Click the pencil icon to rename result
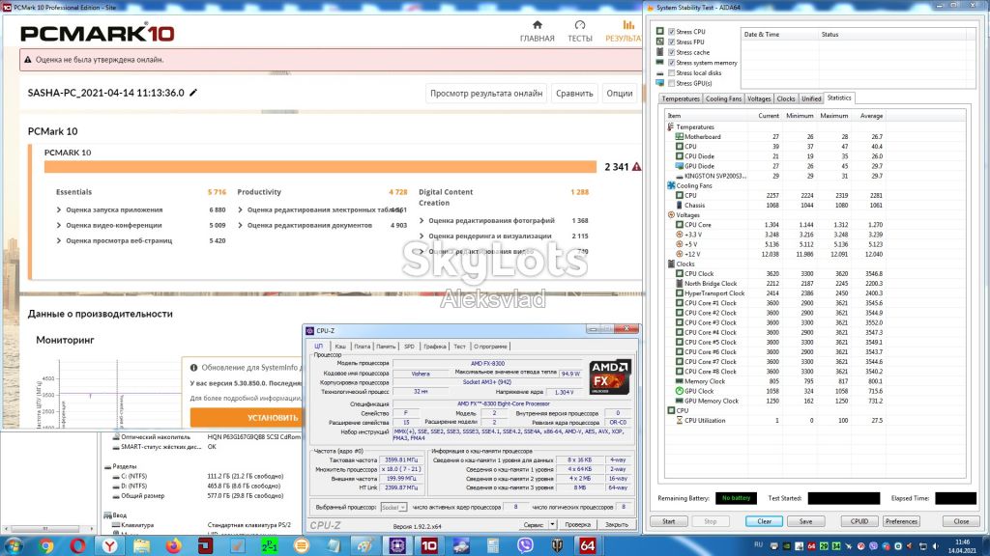The width and height of the screenshot is (990, 556). tap(193, 93)
